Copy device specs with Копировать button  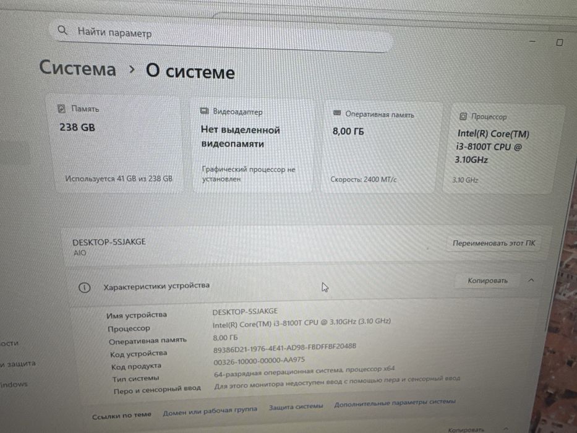tap(487, 281)
